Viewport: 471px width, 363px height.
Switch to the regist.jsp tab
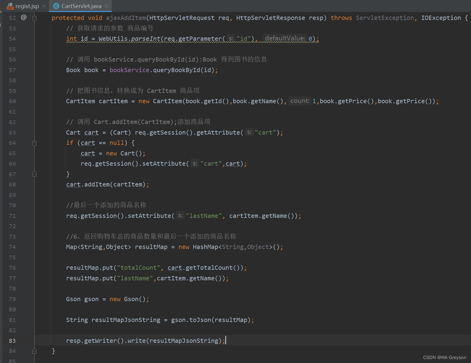click(27, 6)
